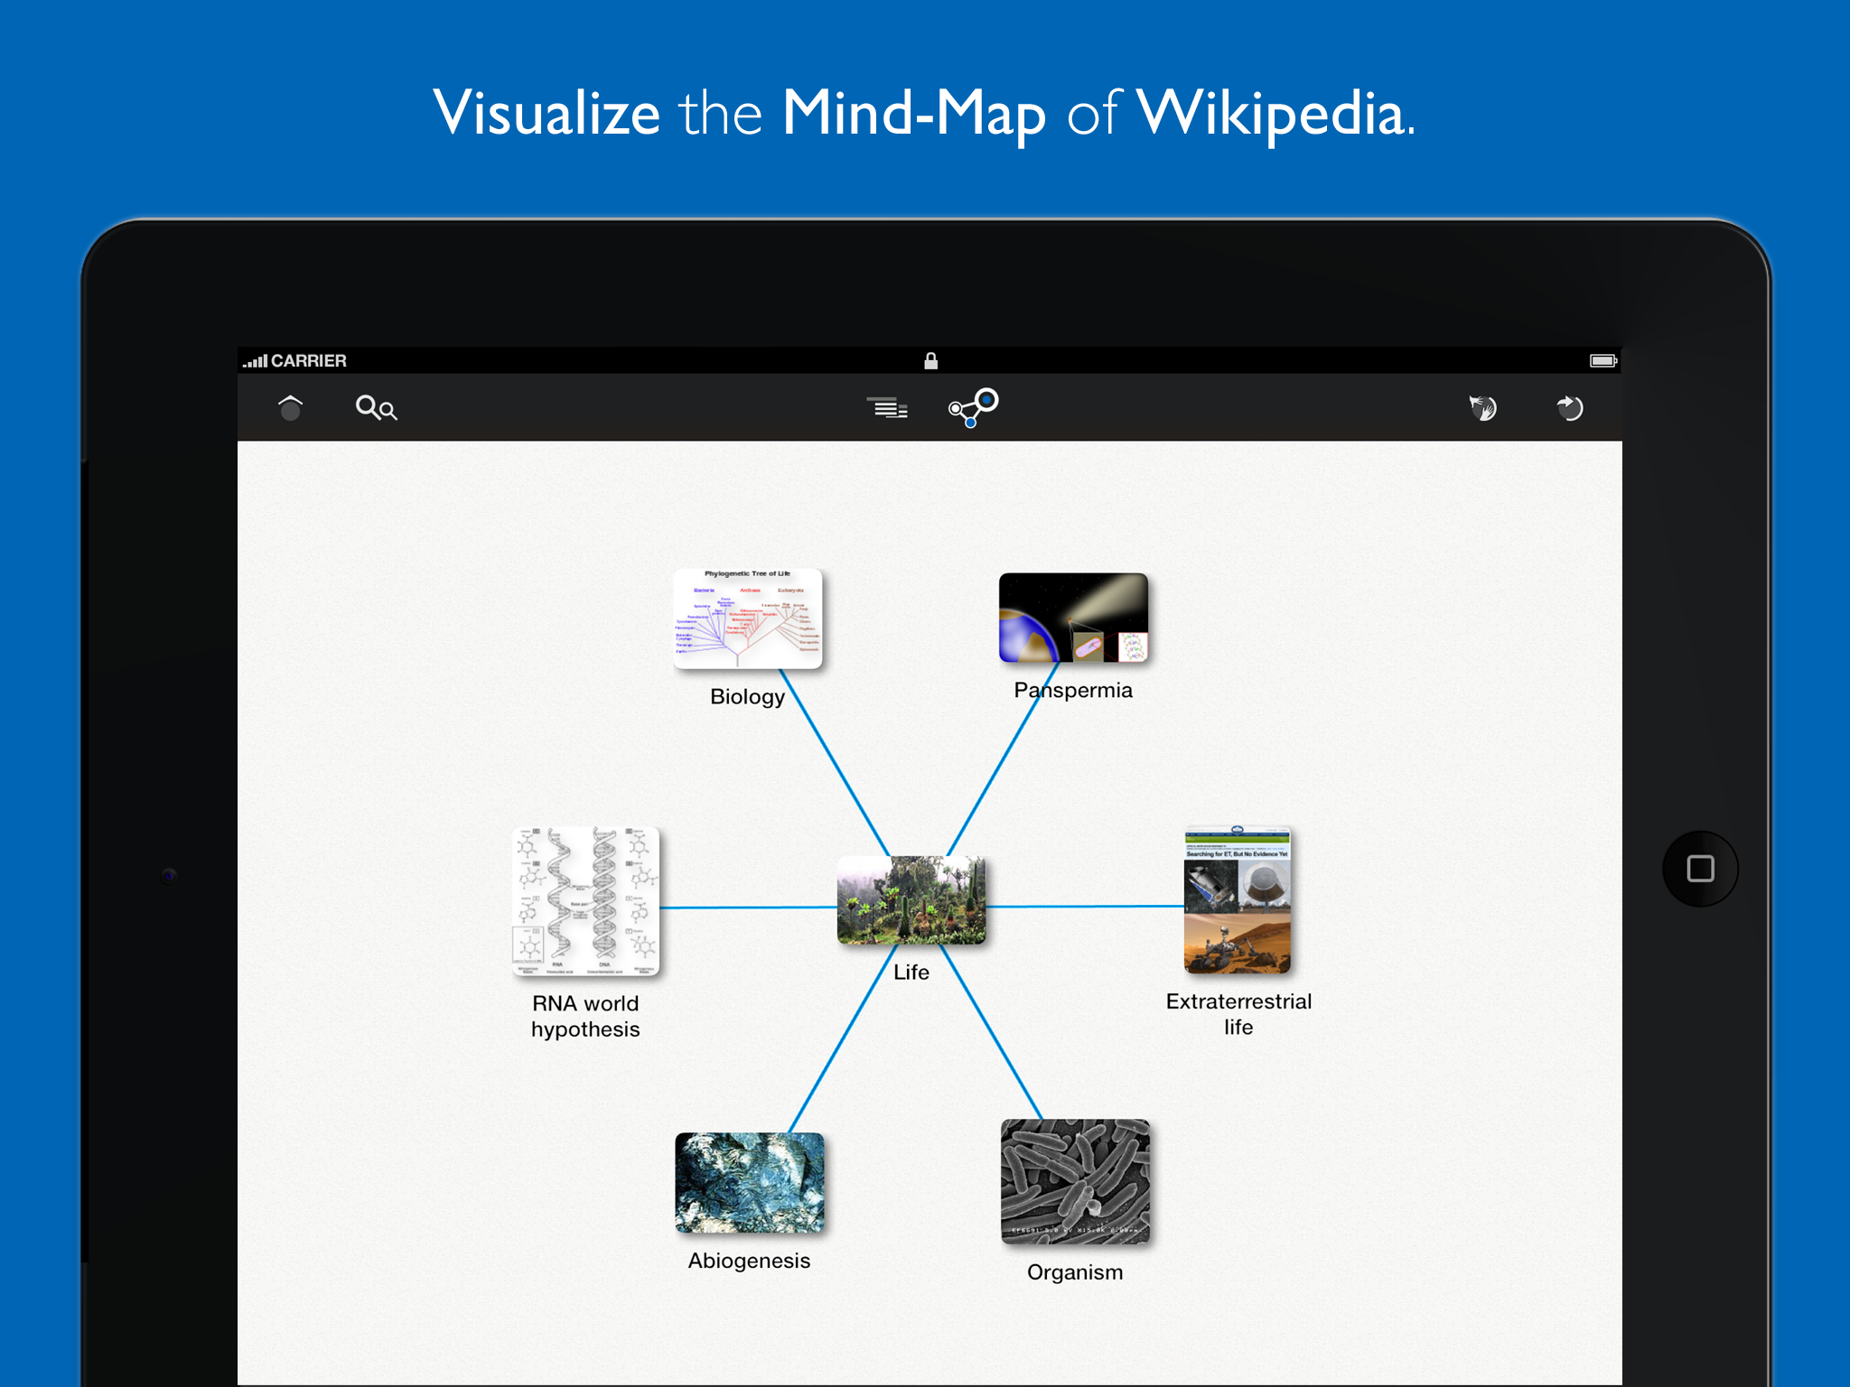
Task: Select the mind-map graph view icon
Action: (x=973, y=407)
